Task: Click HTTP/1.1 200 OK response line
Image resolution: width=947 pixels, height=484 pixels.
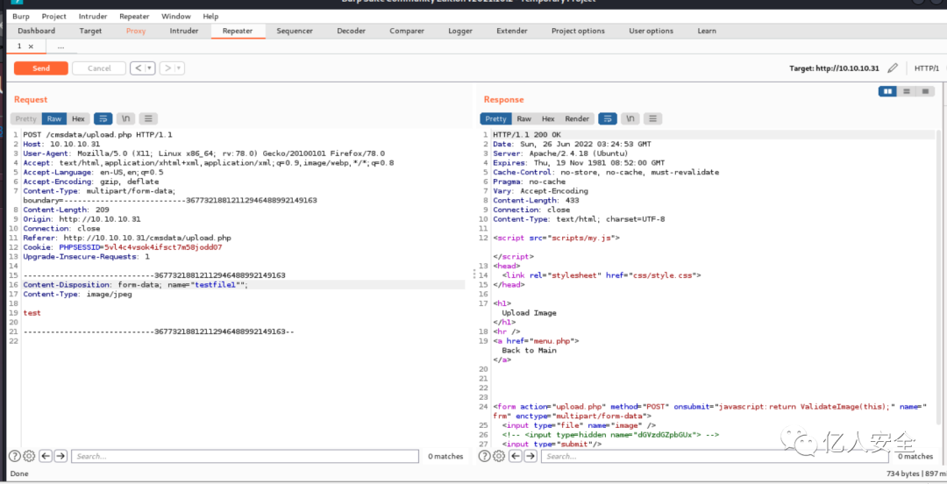Action: point(527,135)
